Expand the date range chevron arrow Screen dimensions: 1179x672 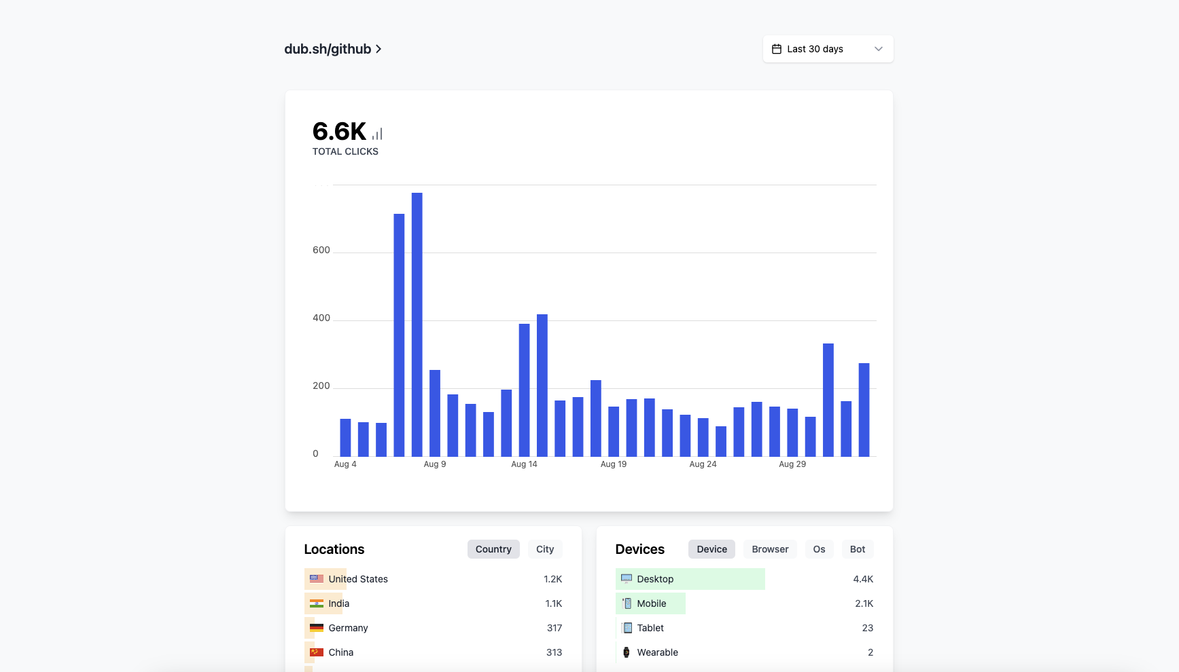878,49
